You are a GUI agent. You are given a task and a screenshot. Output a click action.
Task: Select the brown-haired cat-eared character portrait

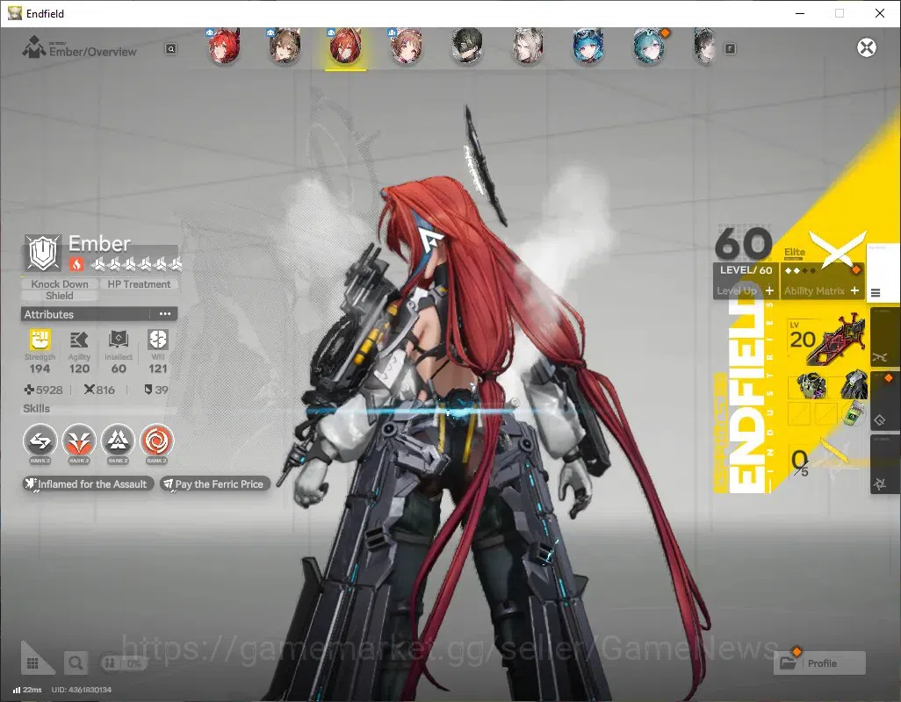click(x=285, y=46)
